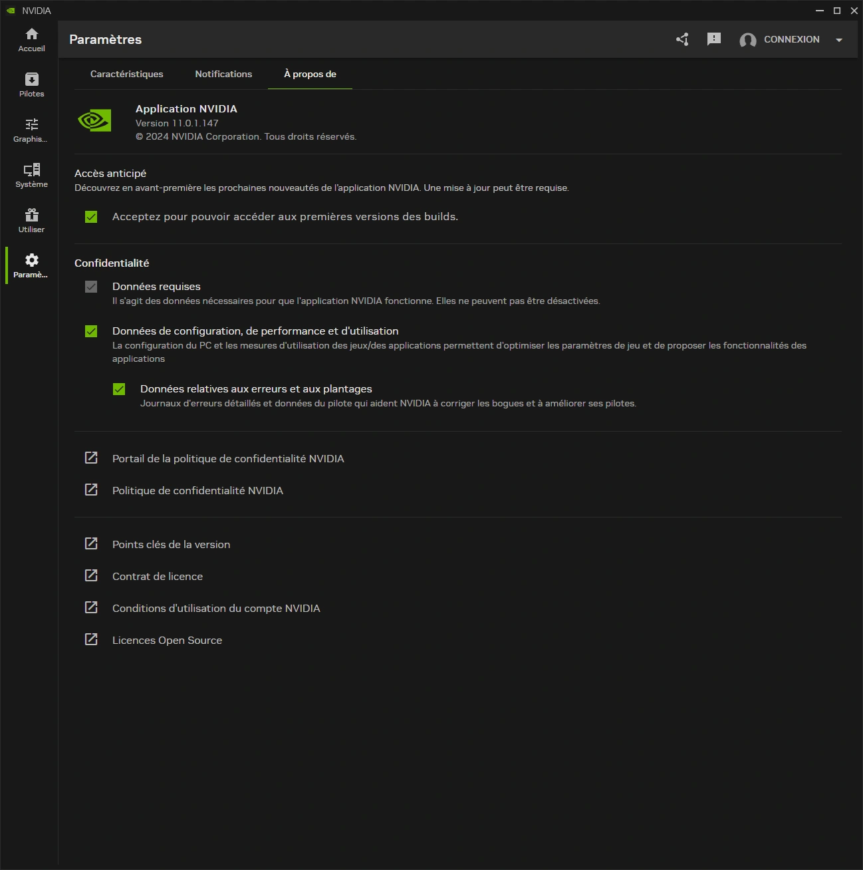The width and height of the screenshot is (863, 870).
Task: Click the CONNEXION login button
Action: point(791,39)
